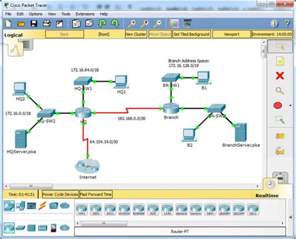
Task: Pick the 1941 router model
Action: pos(82,209)
